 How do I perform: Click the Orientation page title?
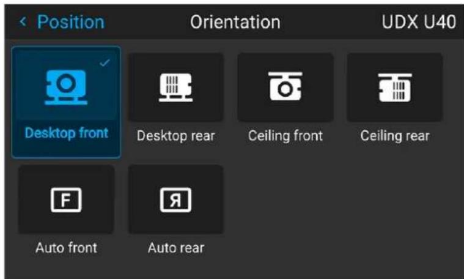(x=235, y=22)
